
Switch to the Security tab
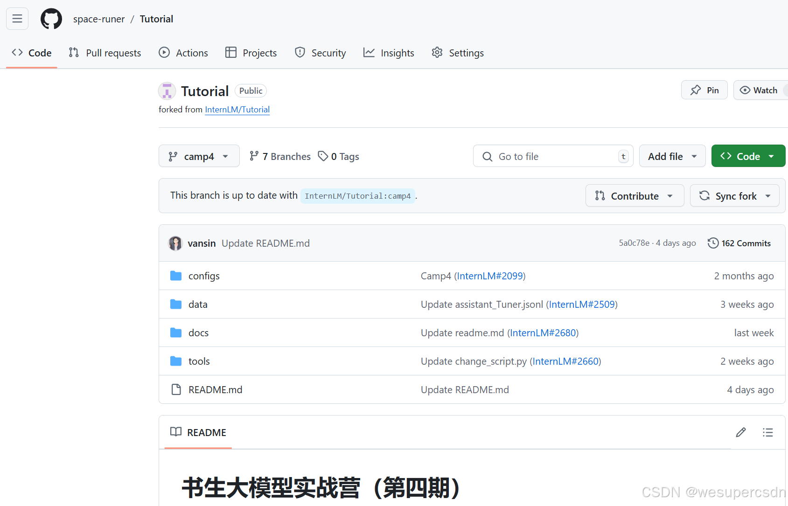point(321,53)
